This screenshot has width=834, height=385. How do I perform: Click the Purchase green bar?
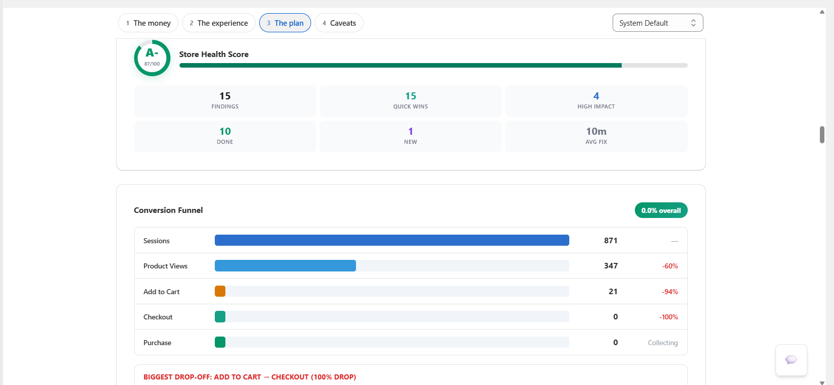tap(220, 342)
